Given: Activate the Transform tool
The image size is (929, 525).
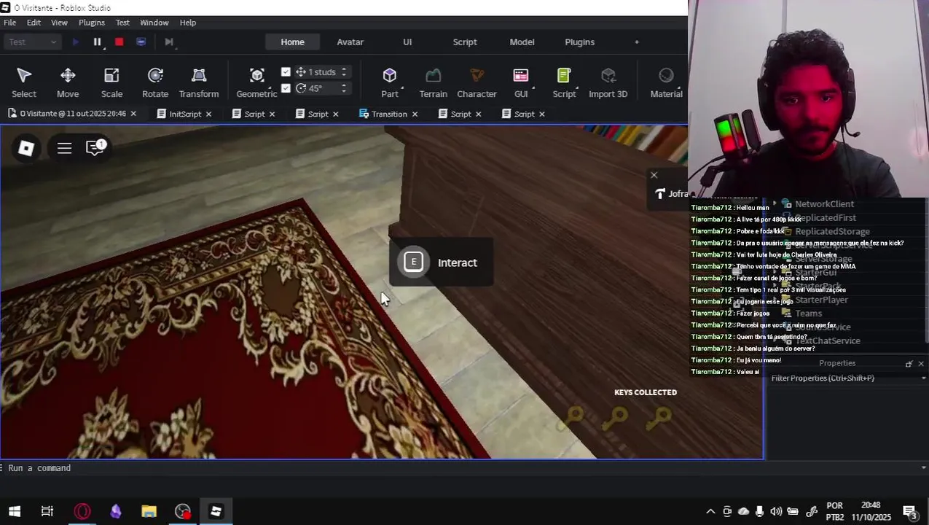Looking at the screenshot, I should click(x=199, y=82).
